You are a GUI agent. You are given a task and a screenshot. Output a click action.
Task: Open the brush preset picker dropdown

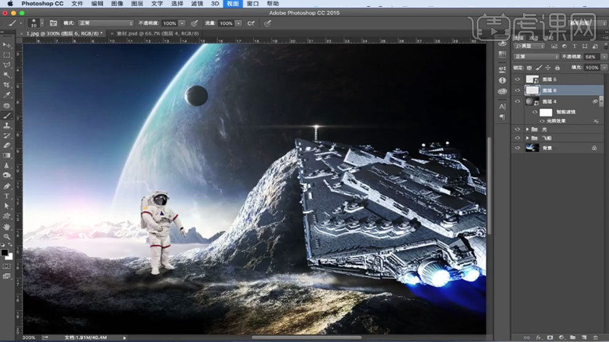click(x=42, y=23)
